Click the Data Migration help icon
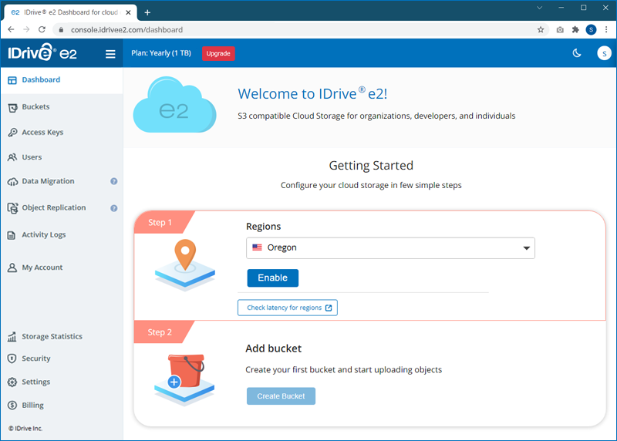Image resolution: width=617 pixels, height=441 pixels. [x=114, y=182]
